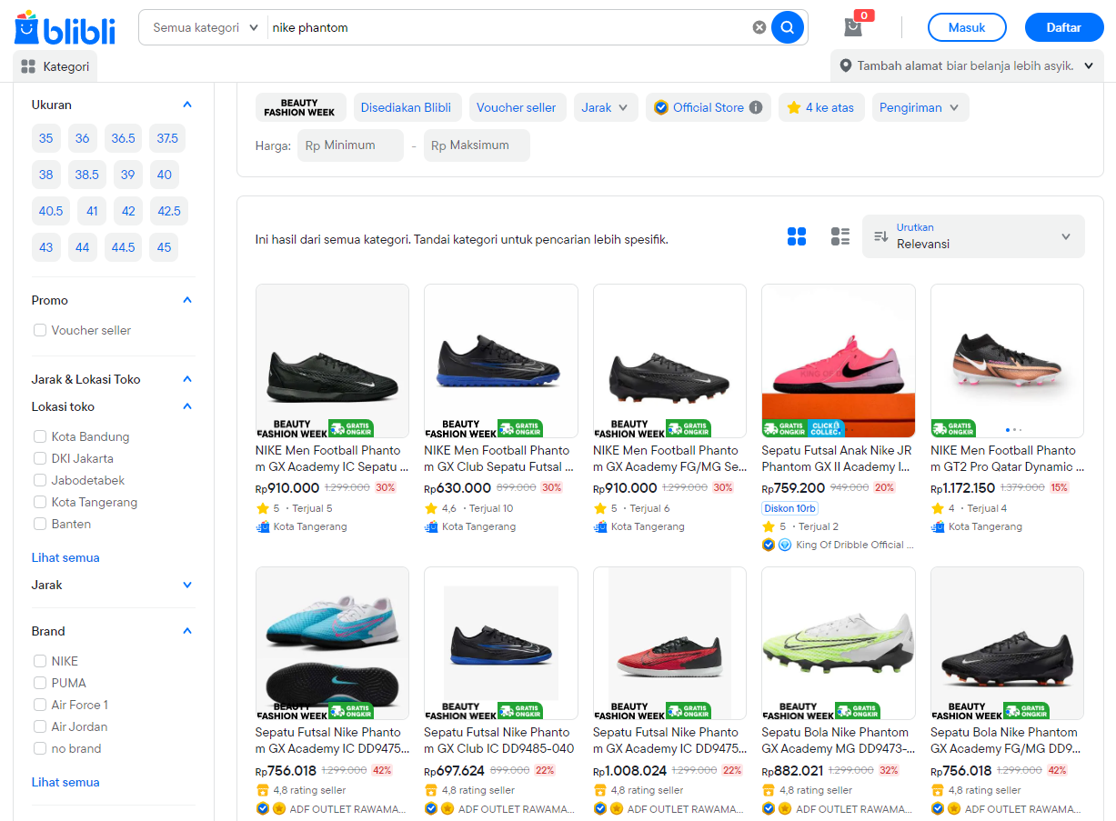The width and height of the screenshot is (1116, 821).
Task: Collapse the Jarak & Lokasi Toko section
Action: pyautogui.click(x=187, y=379)
